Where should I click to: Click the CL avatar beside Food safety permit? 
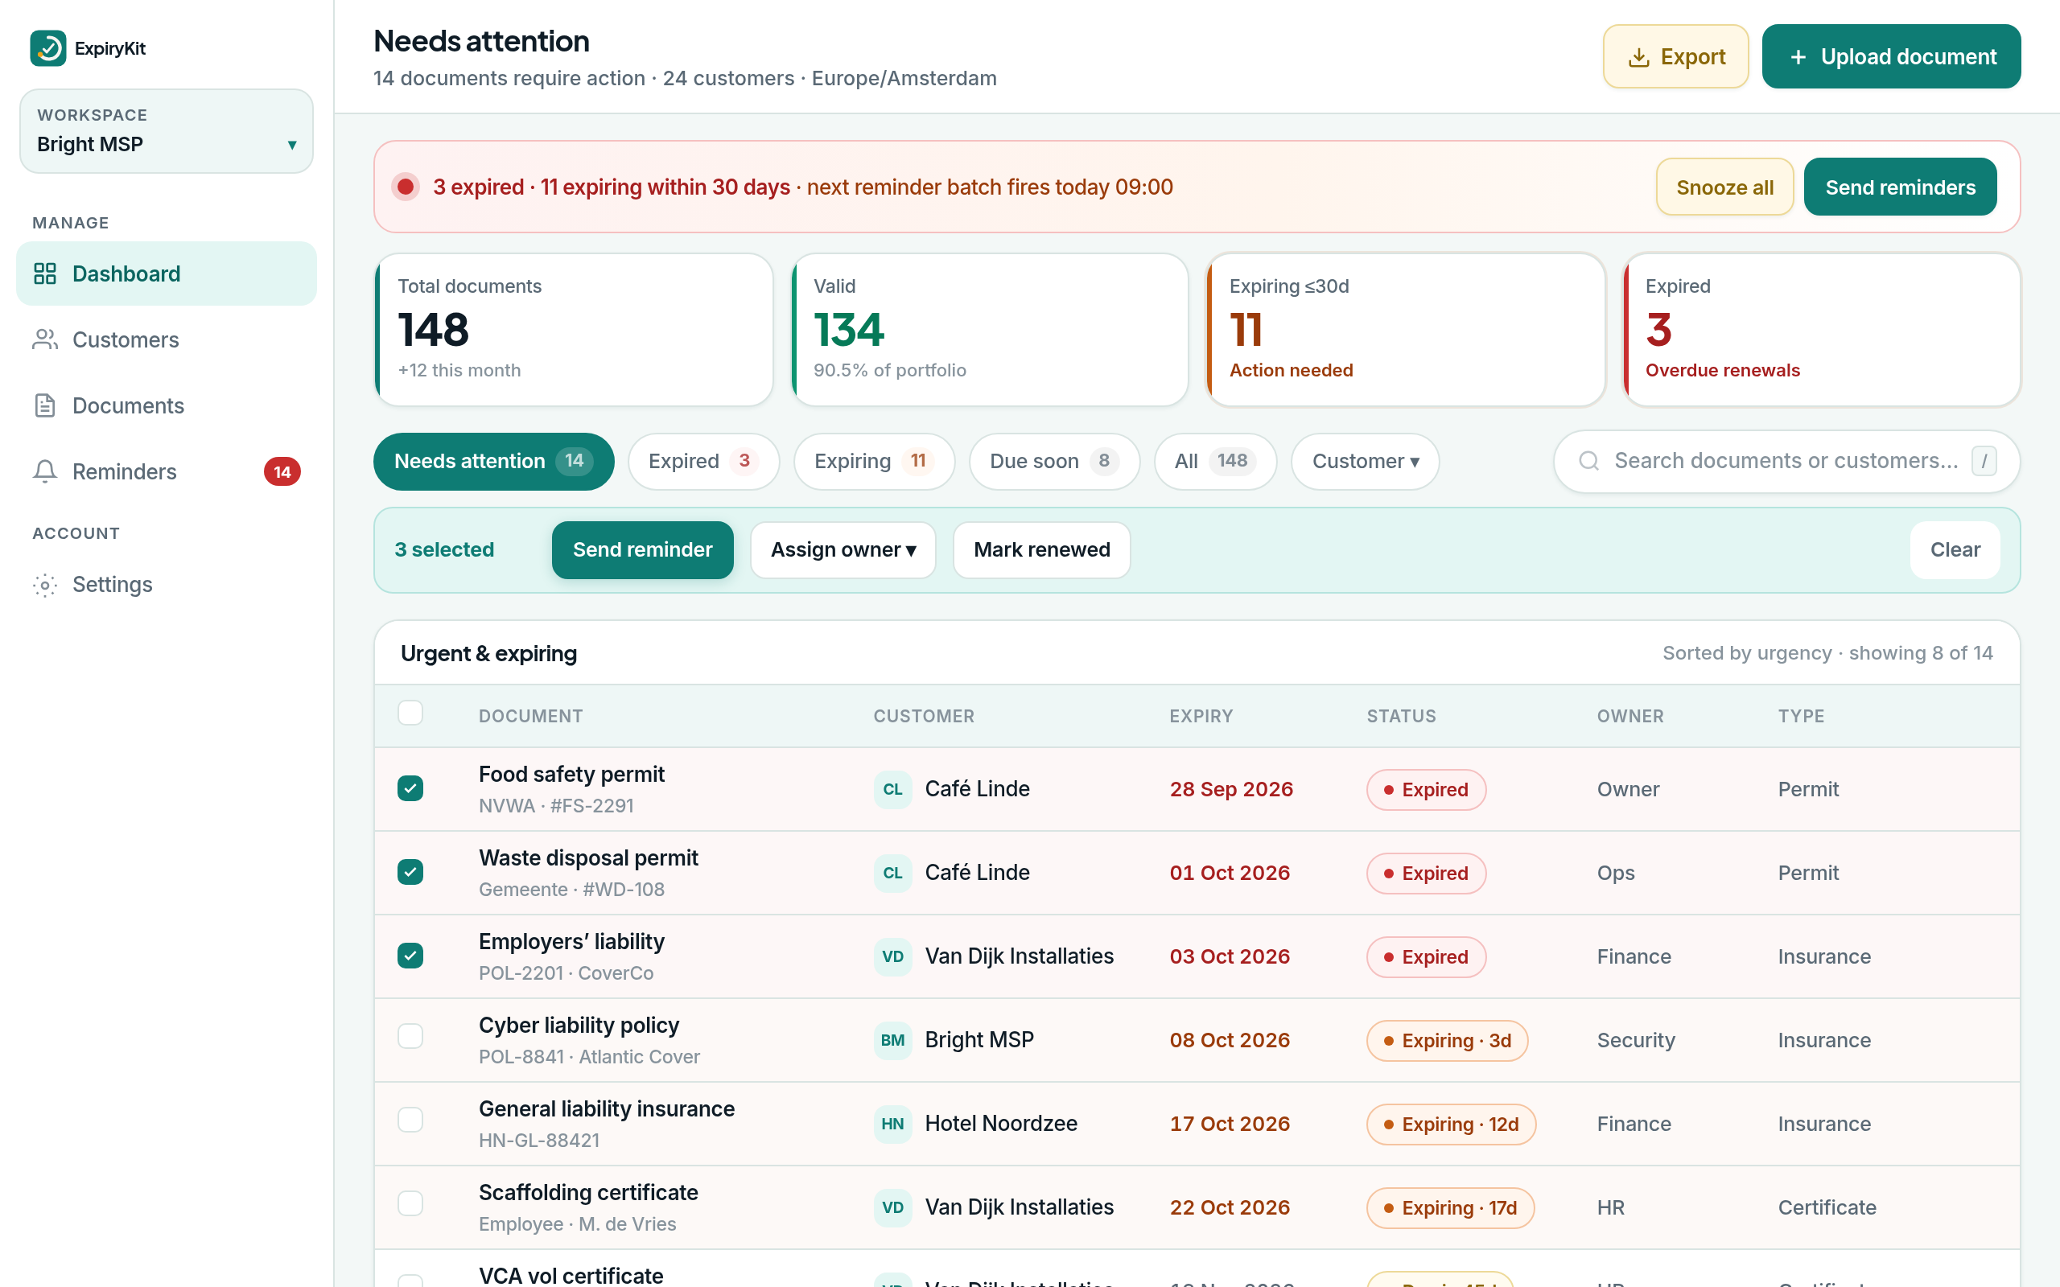click(x=892, y=789)
